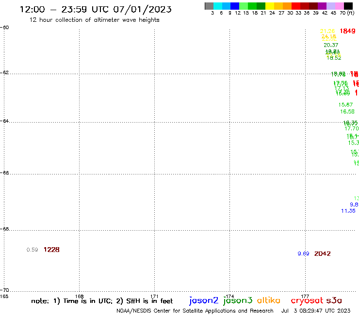Viewport: 359px width, 315px height.
Task: Click the blue '9.8' wave height value
Action: point(354,205)
